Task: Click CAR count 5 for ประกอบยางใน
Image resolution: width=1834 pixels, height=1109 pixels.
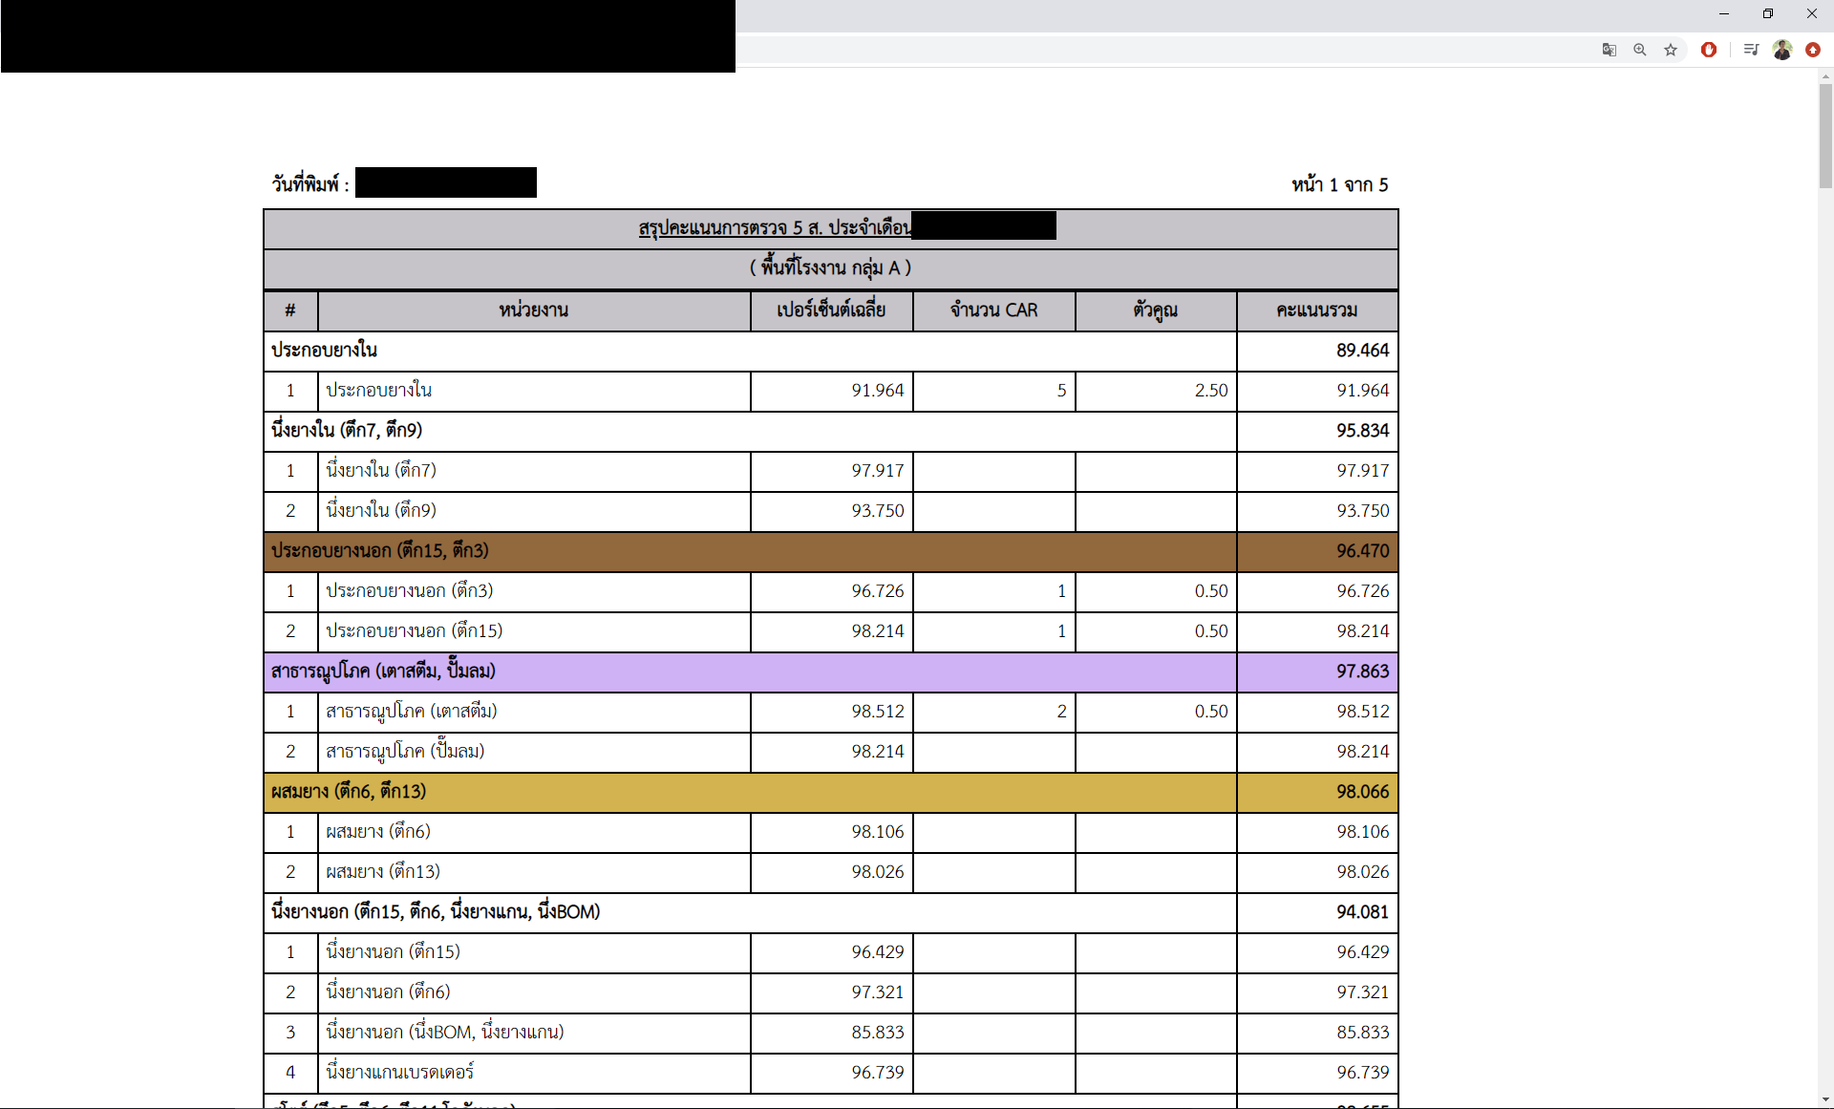Action: click(1061, 391)
